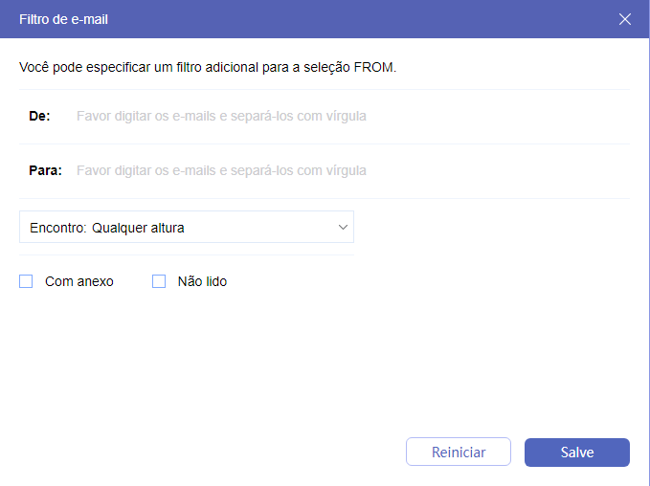Select the Qualquer altura dropdown value

tap(138, 228)
